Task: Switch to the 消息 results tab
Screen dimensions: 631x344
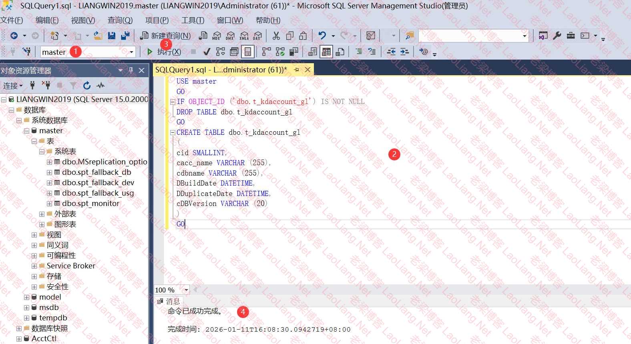Action: click(169, 301)
